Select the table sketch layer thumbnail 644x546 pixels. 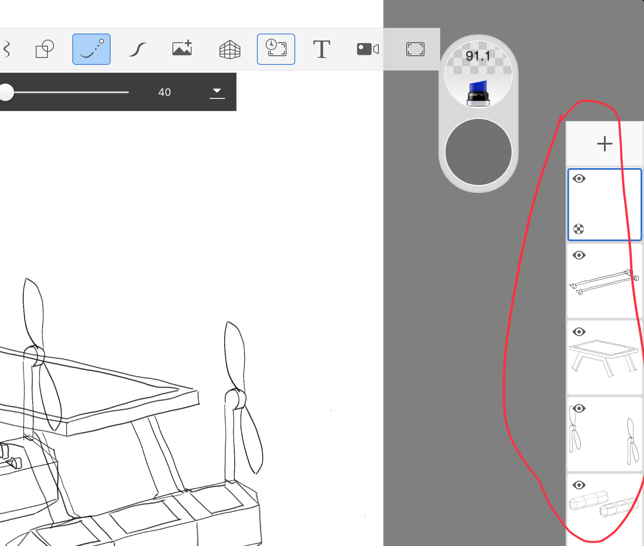tap(605, 357)
